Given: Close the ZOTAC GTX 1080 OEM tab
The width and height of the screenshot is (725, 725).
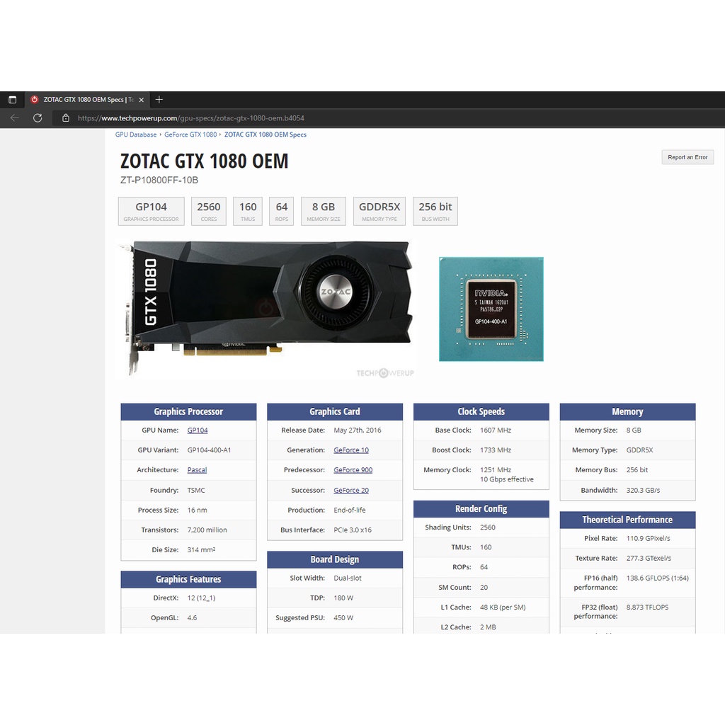Looking at the screenshot, I should [x=141, y=100].
